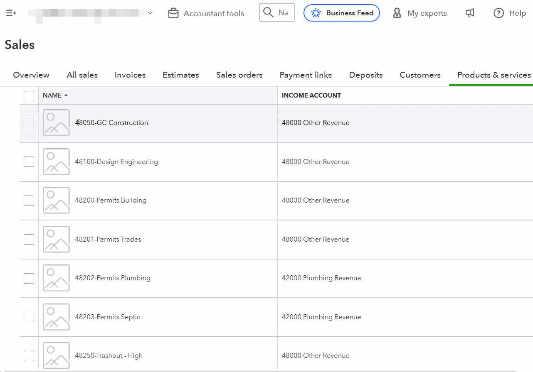The height and width of the screenshot is (372, 533).
Task: Click the search magnifier icon
Action: coord(269,13)
